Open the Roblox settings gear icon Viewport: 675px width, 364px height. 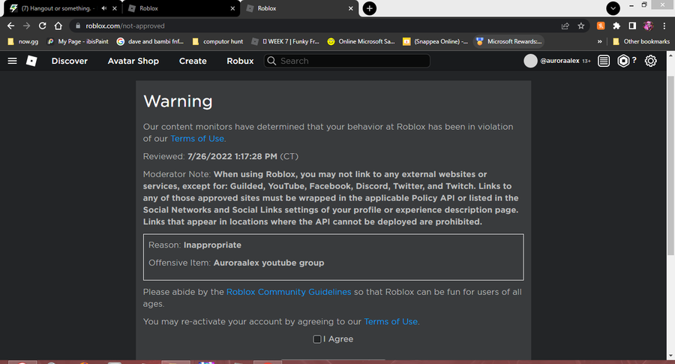(650, 61)
